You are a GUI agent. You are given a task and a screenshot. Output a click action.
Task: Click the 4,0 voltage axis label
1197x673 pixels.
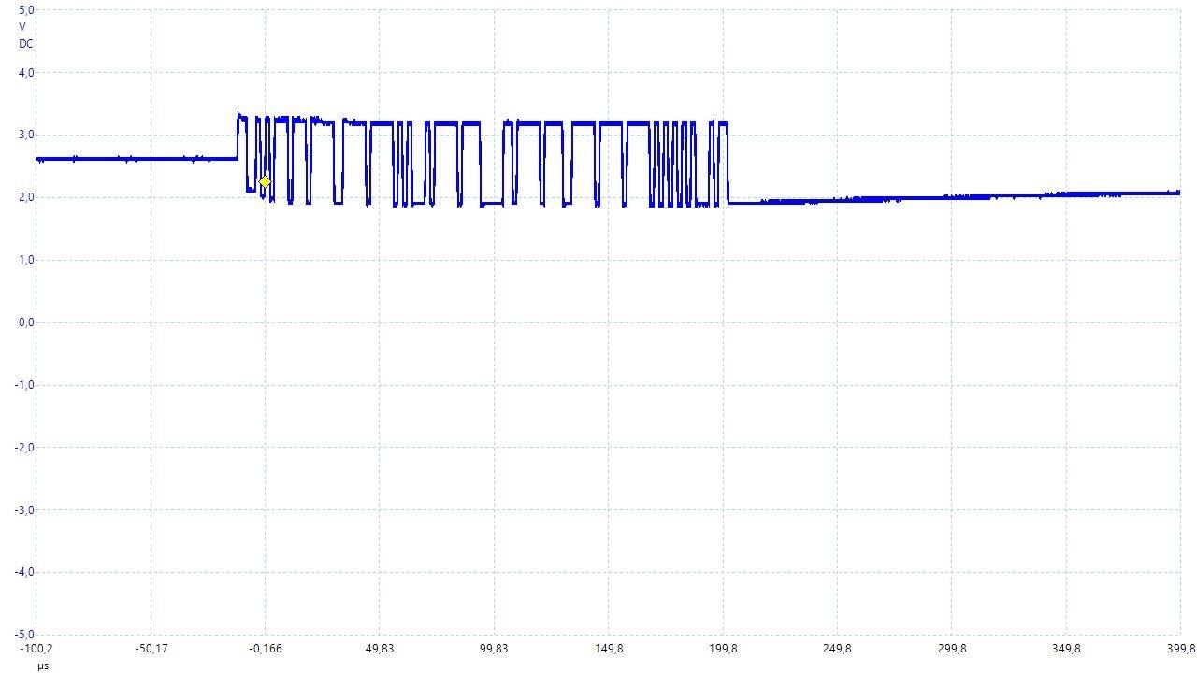(x=26, y=72)
